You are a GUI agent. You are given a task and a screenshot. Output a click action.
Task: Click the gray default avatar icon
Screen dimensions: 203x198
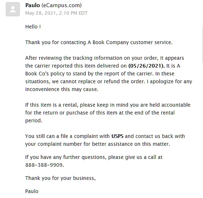[x=13, y=9]
